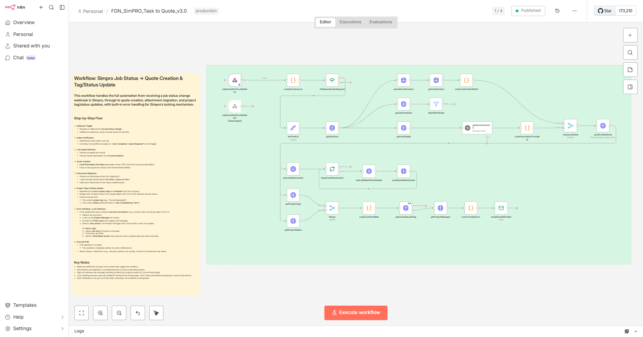Open the loopOverAttachments loop node
This screenshot has width=643, height=337.
click(x=332, y=169)
